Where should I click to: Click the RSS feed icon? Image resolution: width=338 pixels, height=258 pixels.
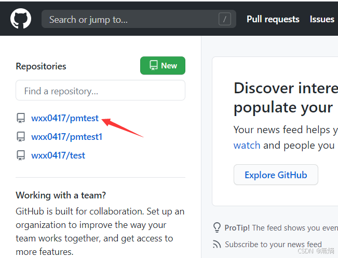217,244
